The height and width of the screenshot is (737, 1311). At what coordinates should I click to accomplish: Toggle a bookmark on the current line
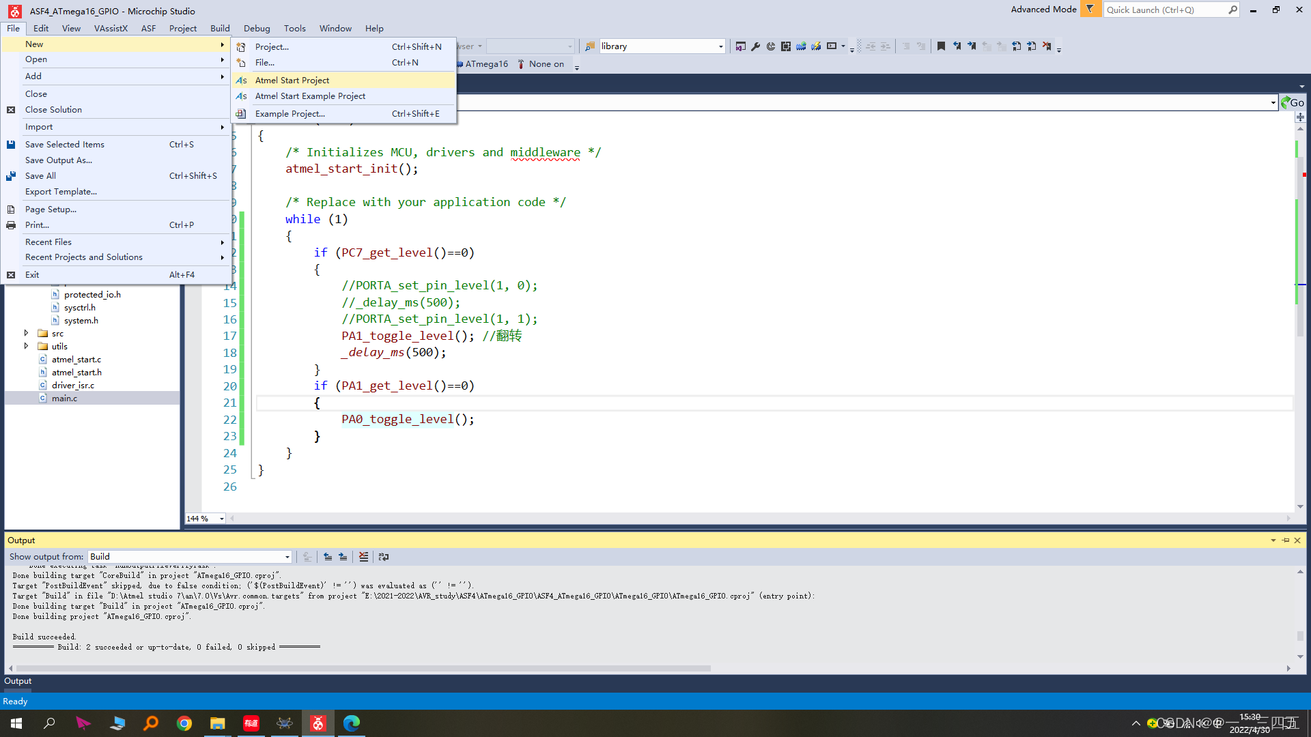pos(941,46)
